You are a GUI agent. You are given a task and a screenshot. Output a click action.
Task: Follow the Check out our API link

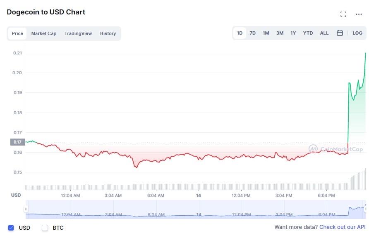tap(342, 227)
